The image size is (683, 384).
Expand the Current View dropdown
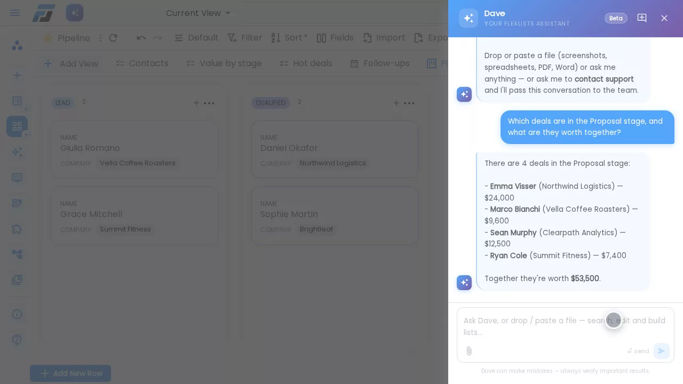pos(198,13)
